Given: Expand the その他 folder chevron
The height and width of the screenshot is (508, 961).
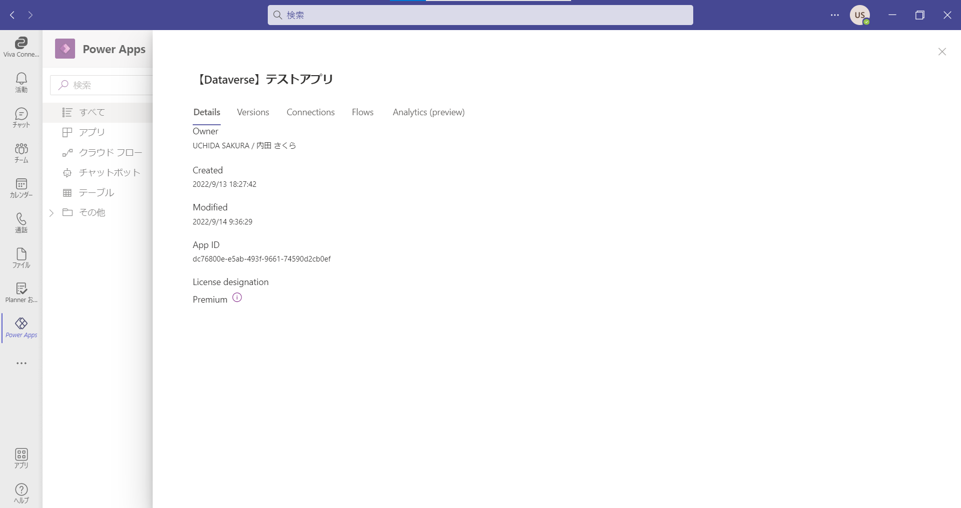Looking at the screenshot, I should [x=51, y=213].
